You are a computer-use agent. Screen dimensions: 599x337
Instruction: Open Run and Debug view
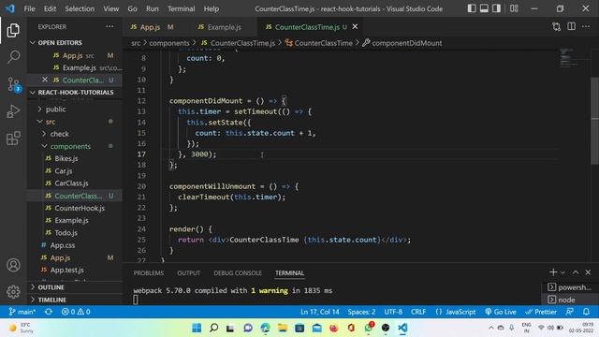pos(13,111)
